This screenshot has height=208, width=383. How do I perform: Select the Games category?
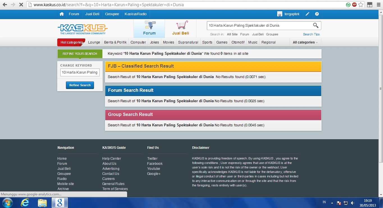tap(222, 42)
